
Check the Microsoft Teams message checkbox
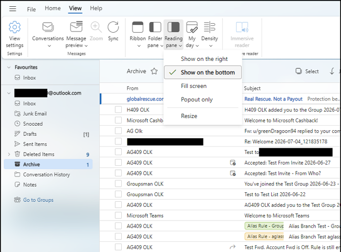click(118, 215)
